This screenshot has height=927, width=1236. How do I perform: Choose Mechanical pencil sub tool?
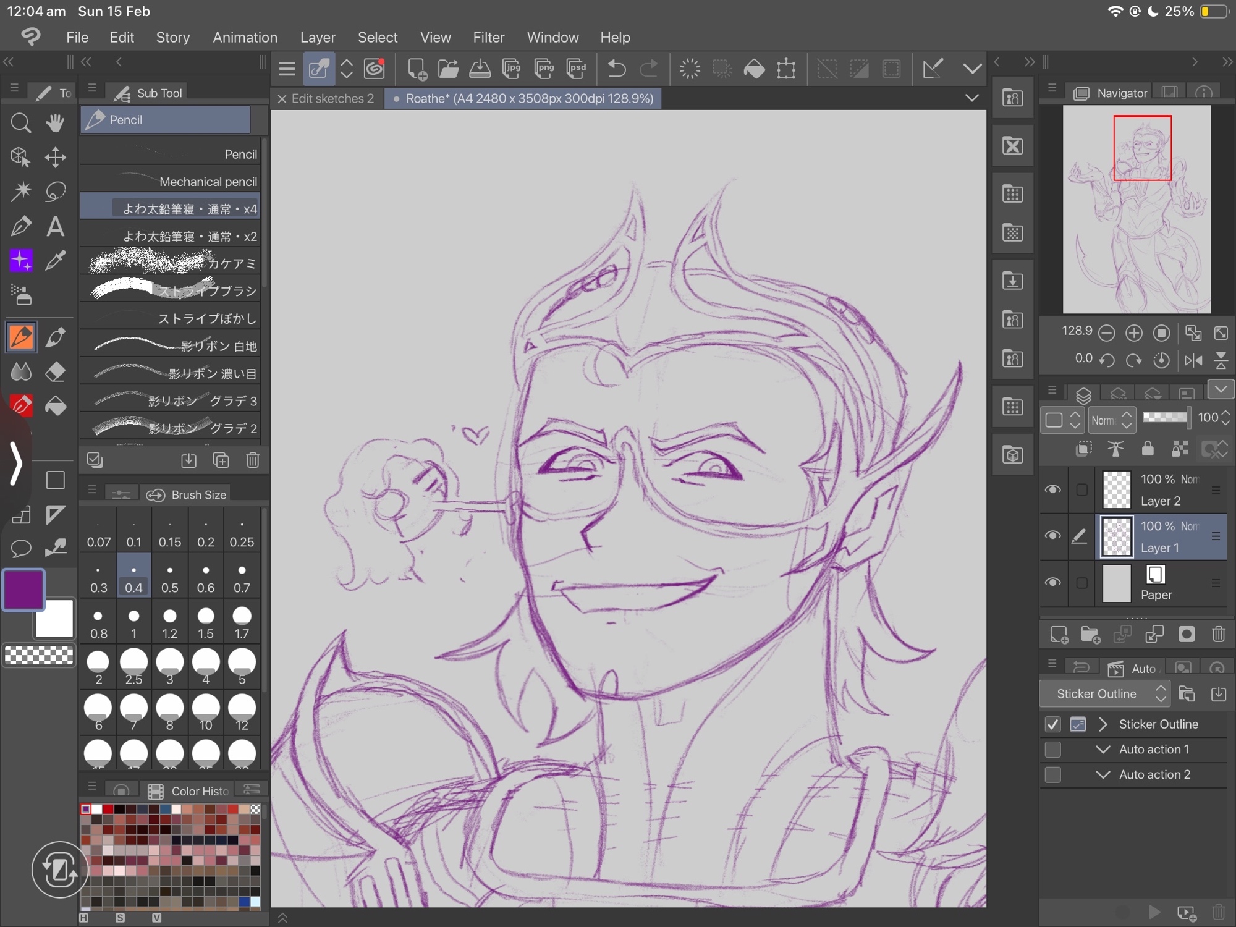[x=171, y=182]
